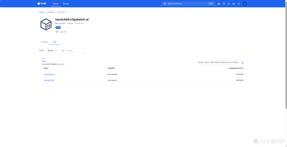
Task: Open the latest tag link
Action: [x=44, y=61]
